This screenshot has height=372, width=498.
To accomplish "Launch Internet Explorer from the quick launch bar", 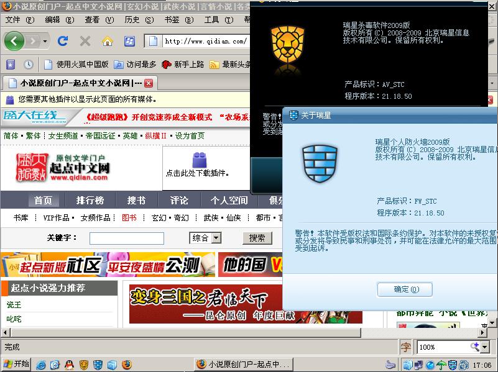I will click(x=41, y=365).
